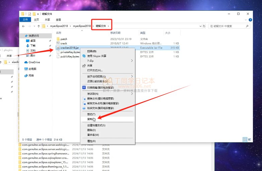The image size is (262, 171).
Task: Expand the 发送到(N) submenu arrow
Action: (132, 94)
